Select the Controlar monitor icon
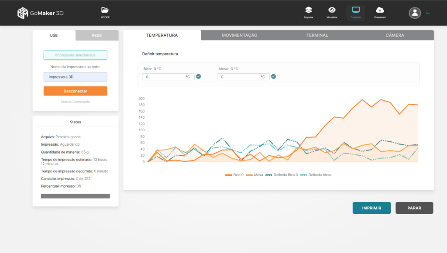 tap(356, 10)
